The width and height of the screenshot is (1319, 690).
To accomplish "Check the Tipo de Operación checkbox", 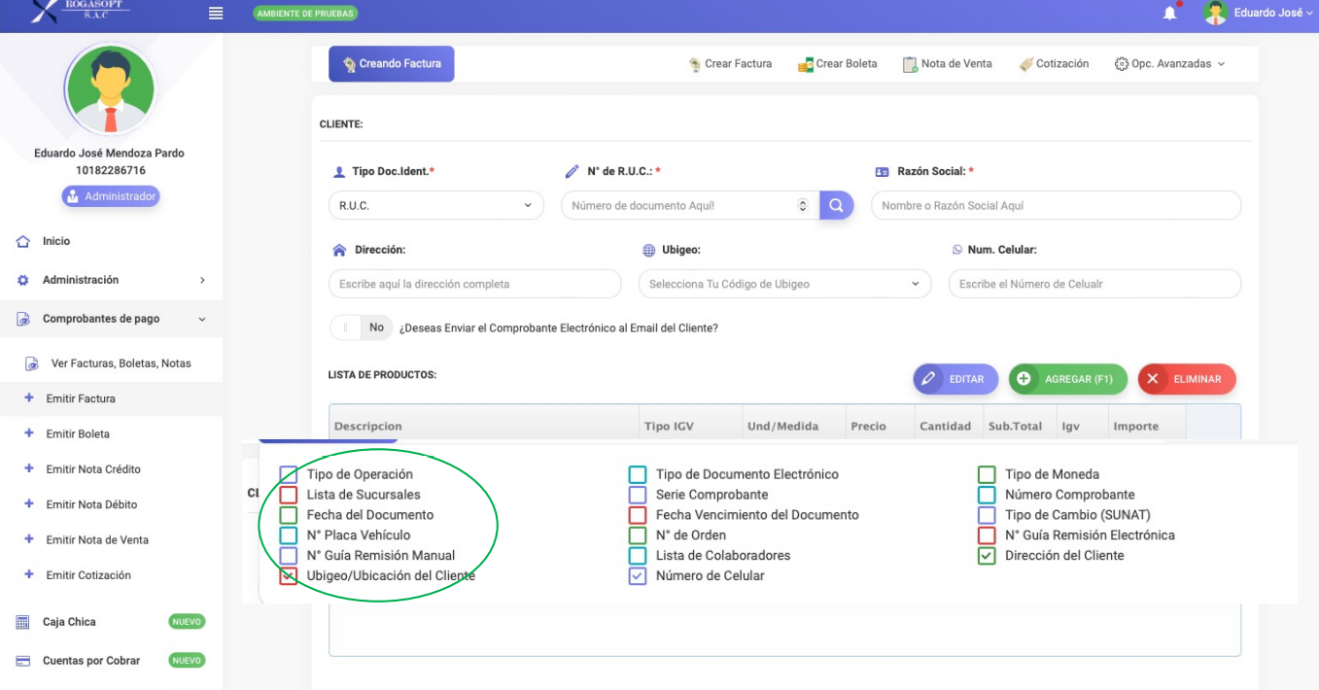I will 289,474.
